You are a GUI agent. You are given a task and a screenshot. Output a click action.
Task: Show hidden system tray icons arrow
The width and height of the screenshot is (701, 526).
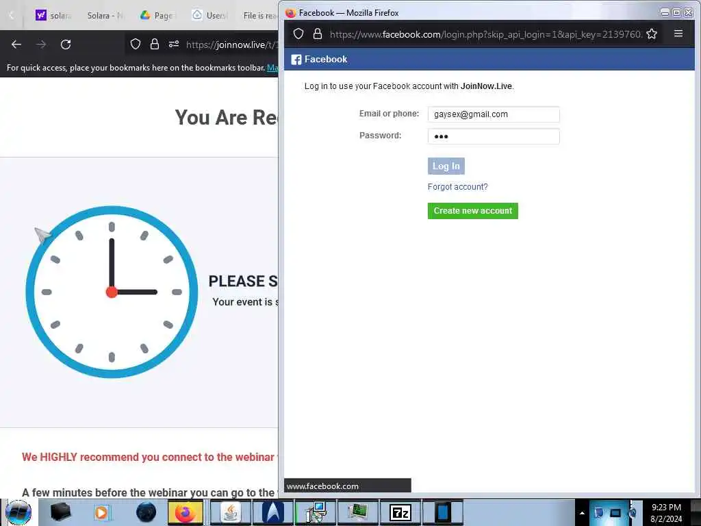click(x=582, y=512)
